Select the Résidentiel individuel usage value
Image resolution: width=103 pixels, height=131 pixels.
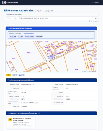click(72, 85)
